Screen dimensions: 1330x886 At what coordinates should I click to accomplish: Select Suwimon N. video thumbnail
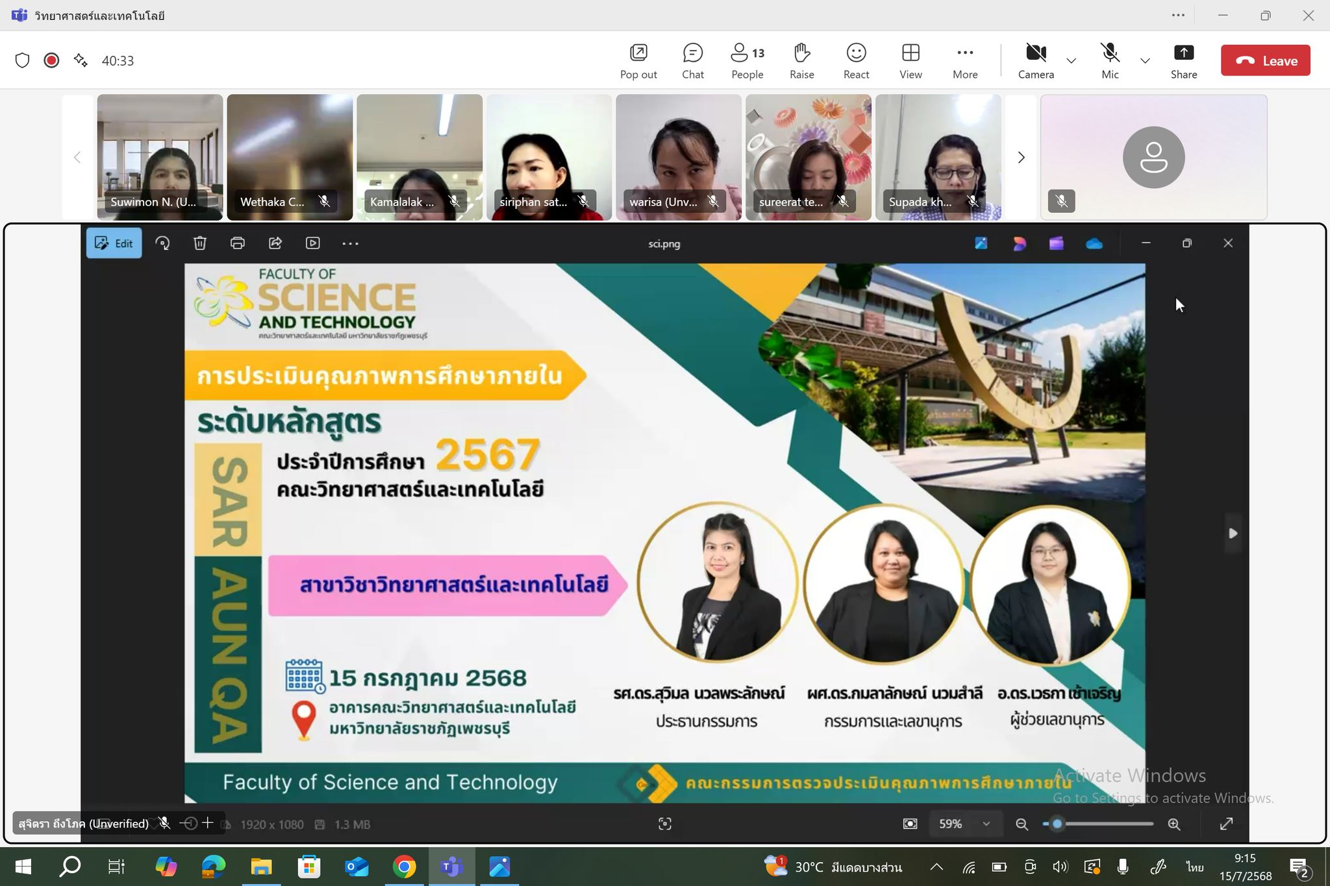coord(160,156)
